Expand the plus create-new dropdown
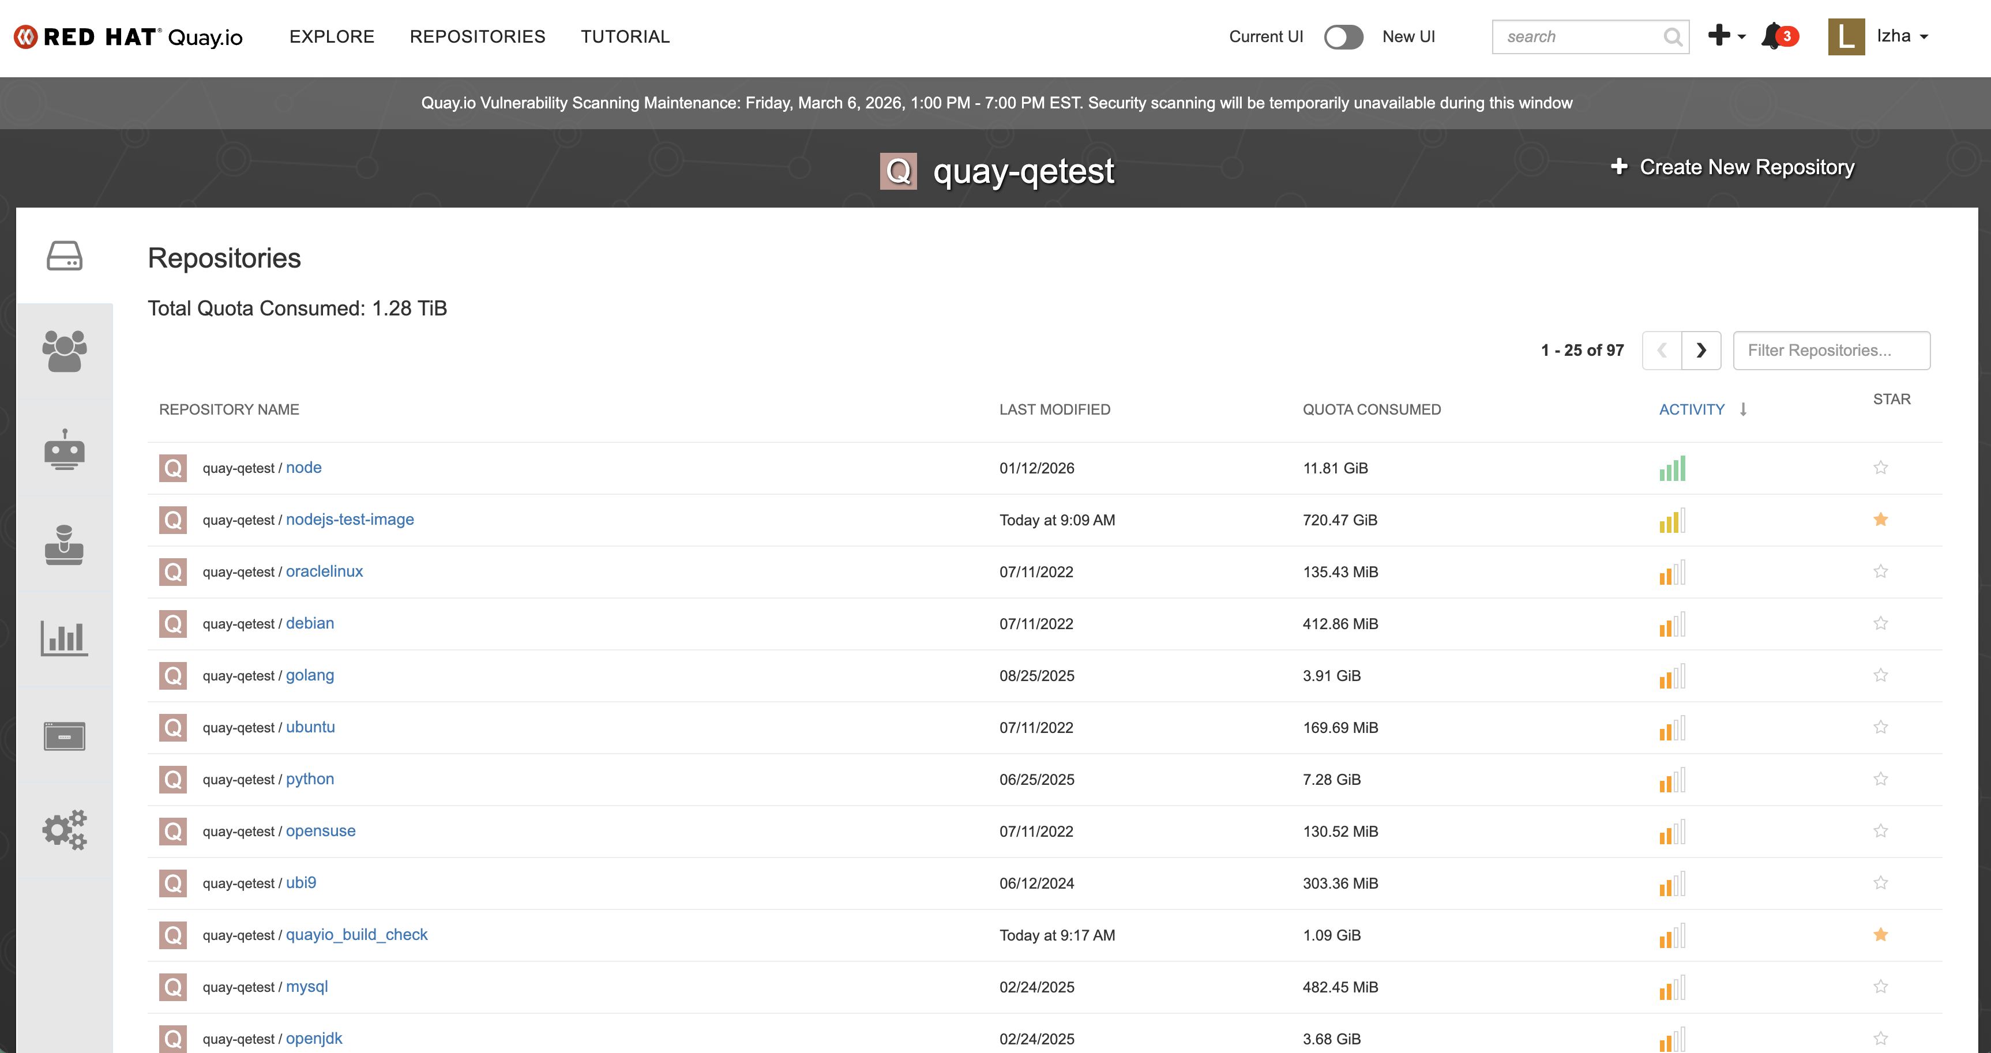 (1726, 36)
